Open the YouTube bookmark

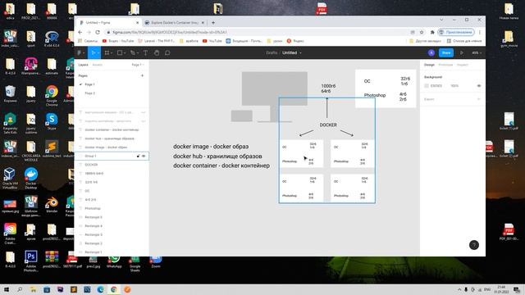point(212,41)
